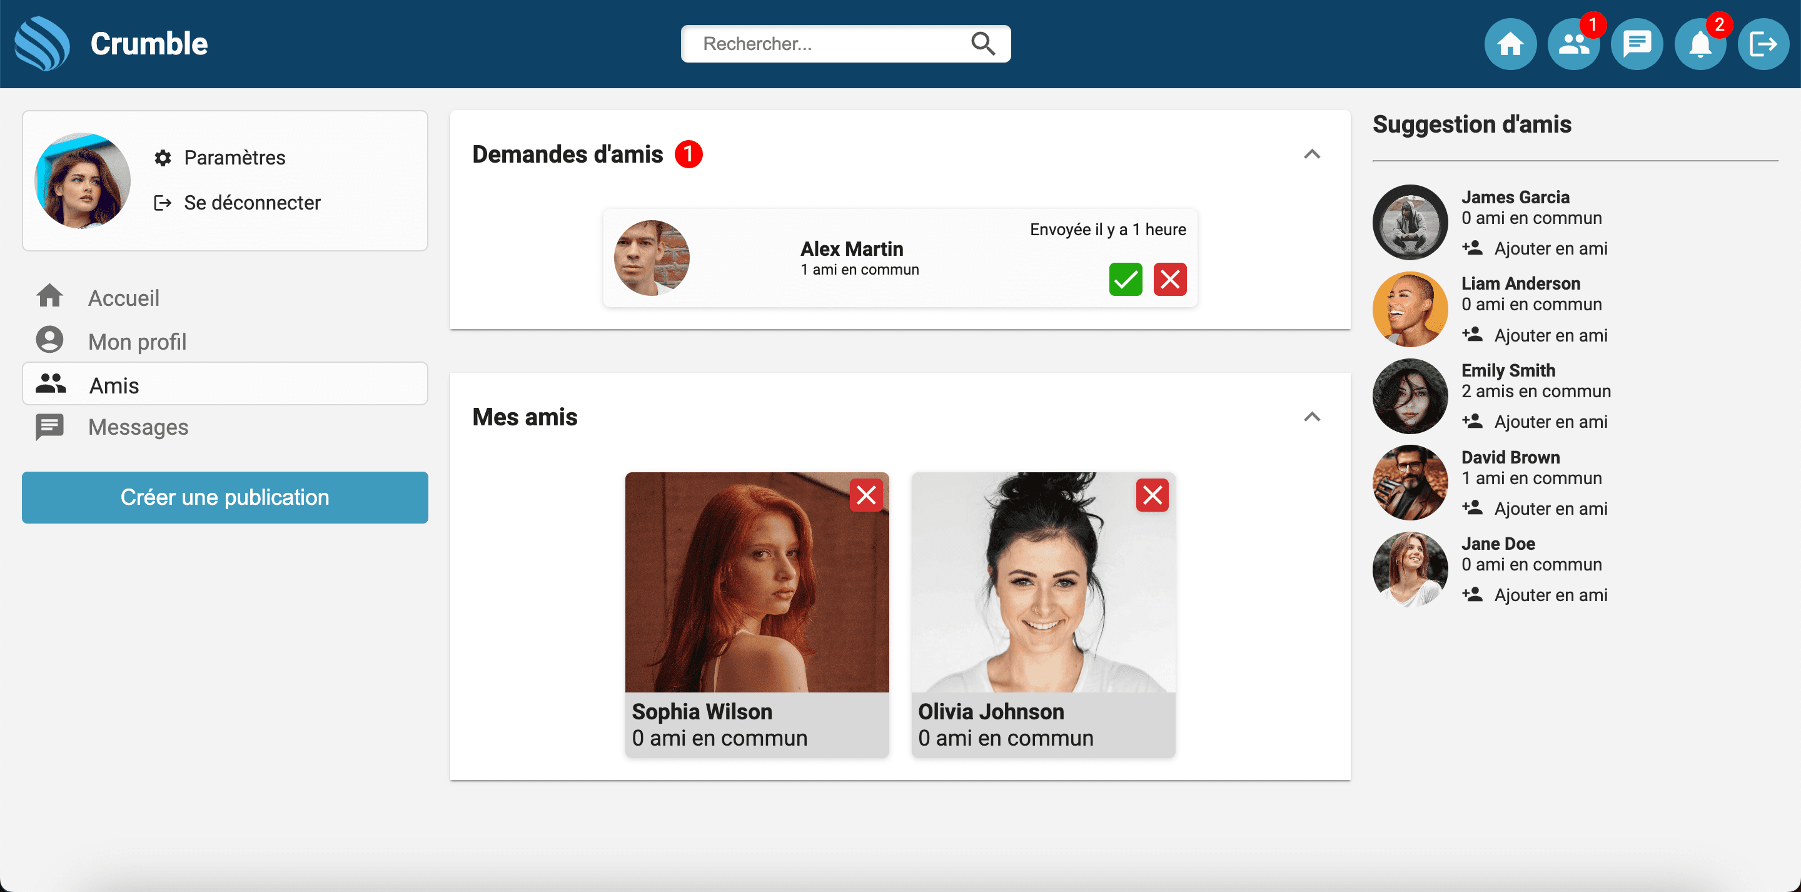The width and height of the screenshot is (1801, 892).
Task: Open the Mon profil sidebar section
Action: pyautogui.click(x=137, y=341)
